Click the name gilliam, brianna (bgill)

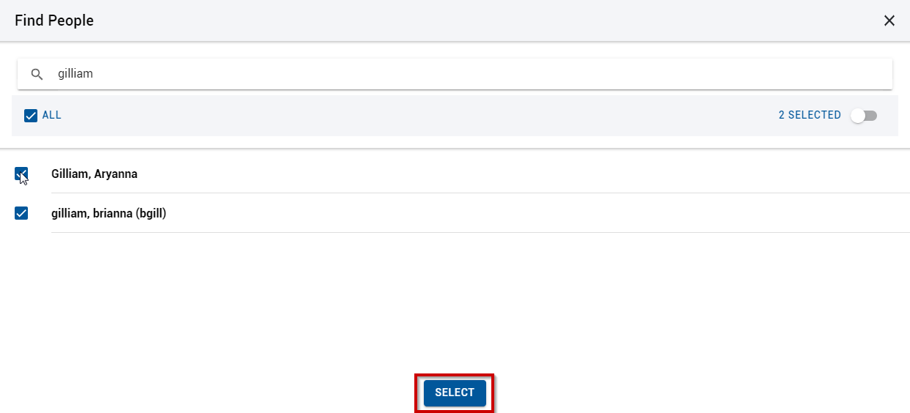pos(109,214)
